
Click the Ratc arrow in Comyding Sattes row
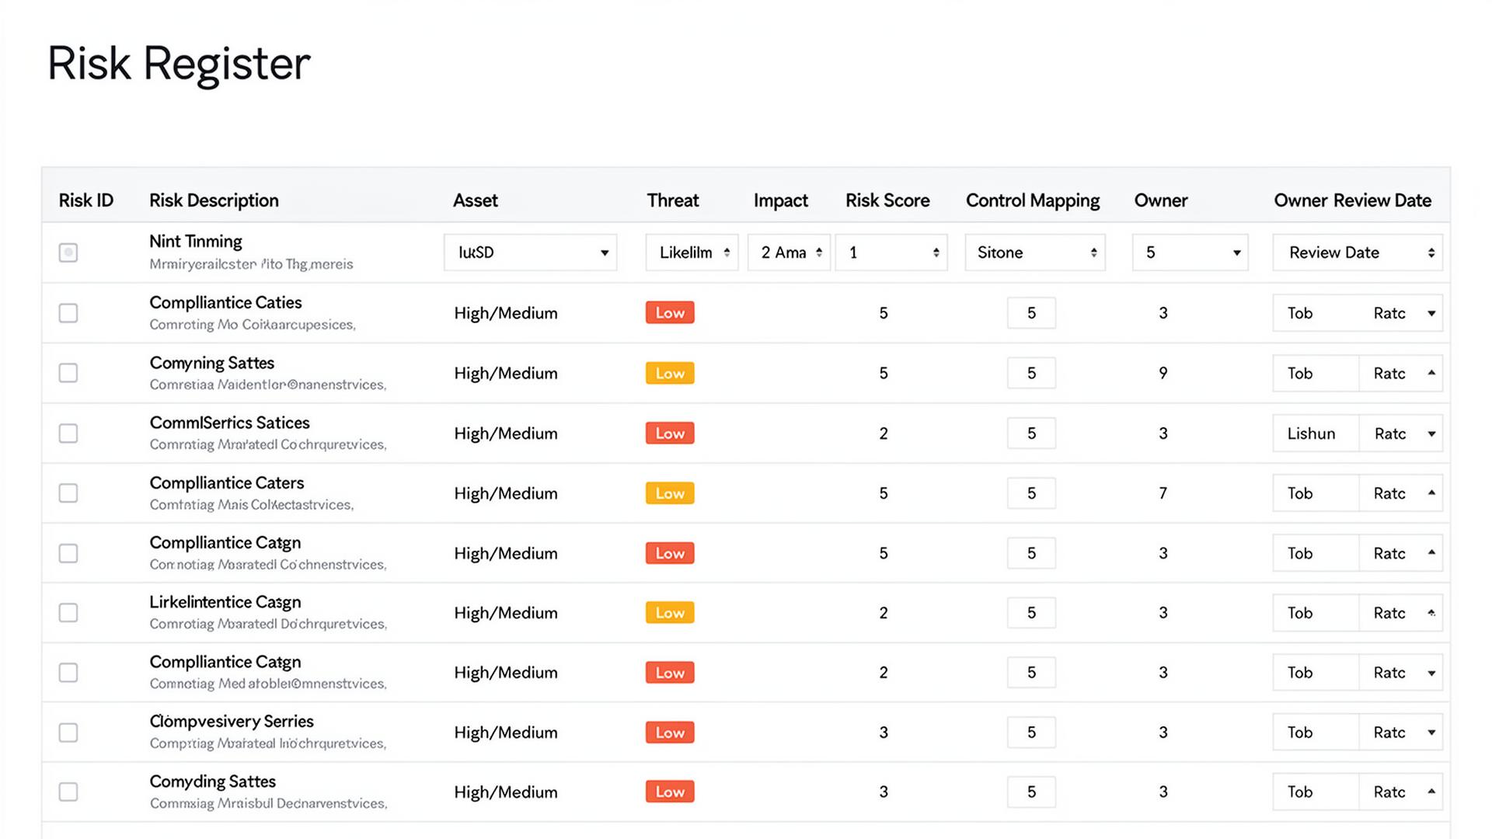(x=1431, y=792)
